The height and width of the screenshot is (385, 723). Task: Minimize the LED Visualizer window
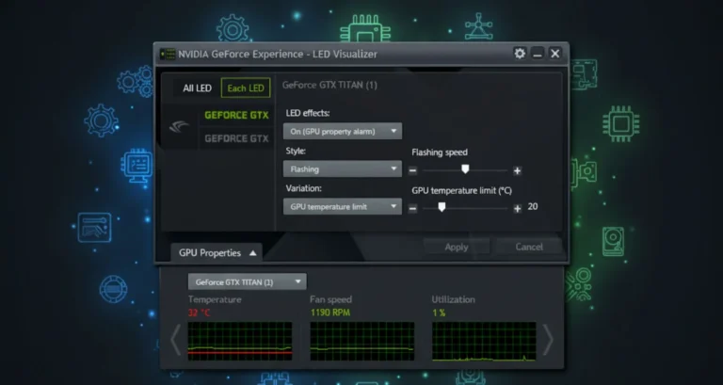(538, 54)
